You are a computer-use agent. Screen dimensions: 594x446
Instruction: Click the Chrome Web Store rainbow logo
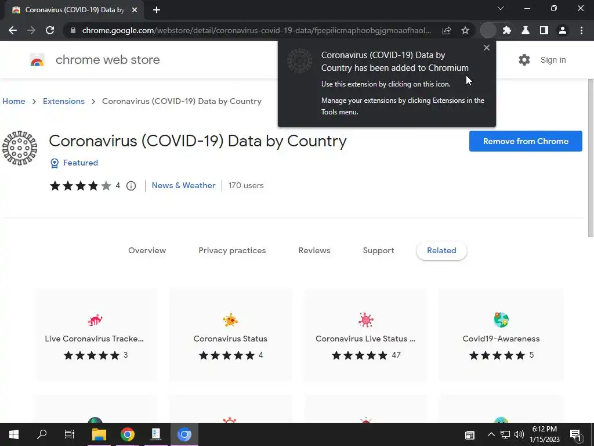tap(37, 60)
